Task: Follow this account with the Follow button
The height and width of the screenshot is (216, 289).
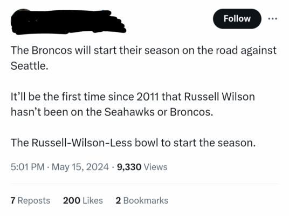Action: click(237, 19)
